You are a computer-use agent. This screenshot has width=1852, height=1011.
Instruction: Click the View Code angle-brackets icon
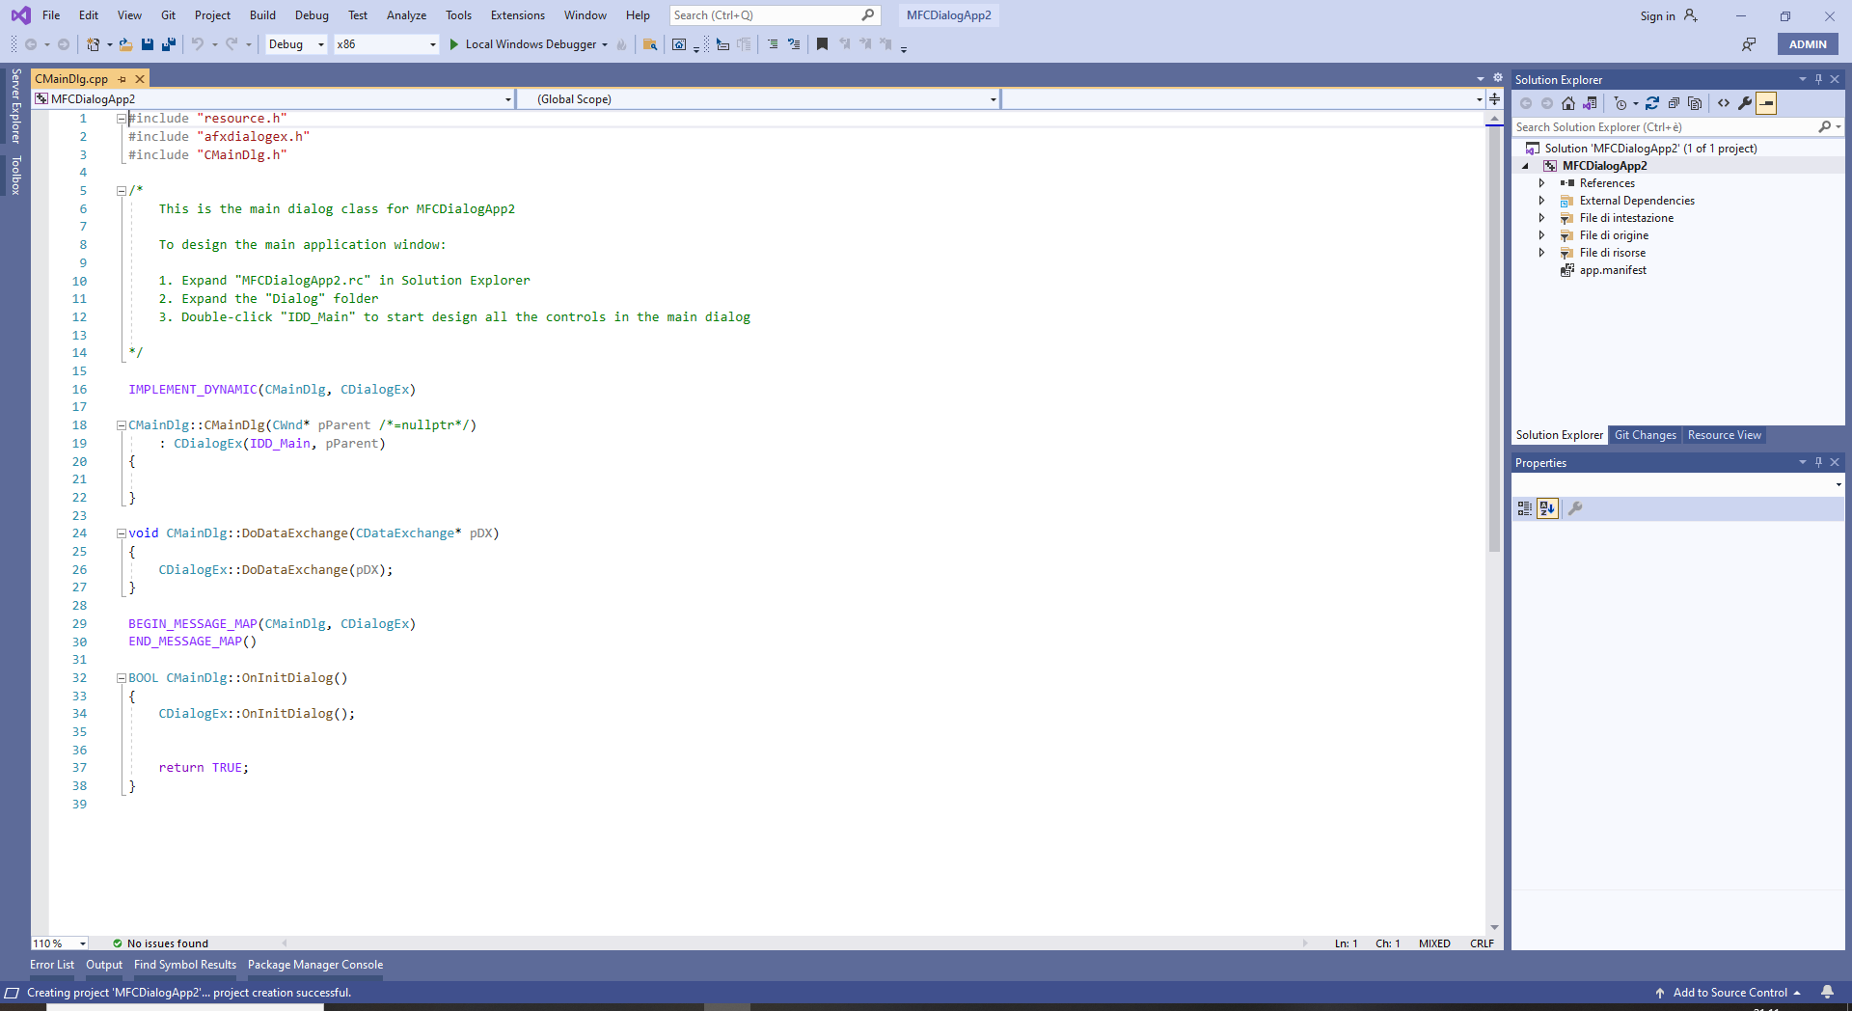[1724, 103]
